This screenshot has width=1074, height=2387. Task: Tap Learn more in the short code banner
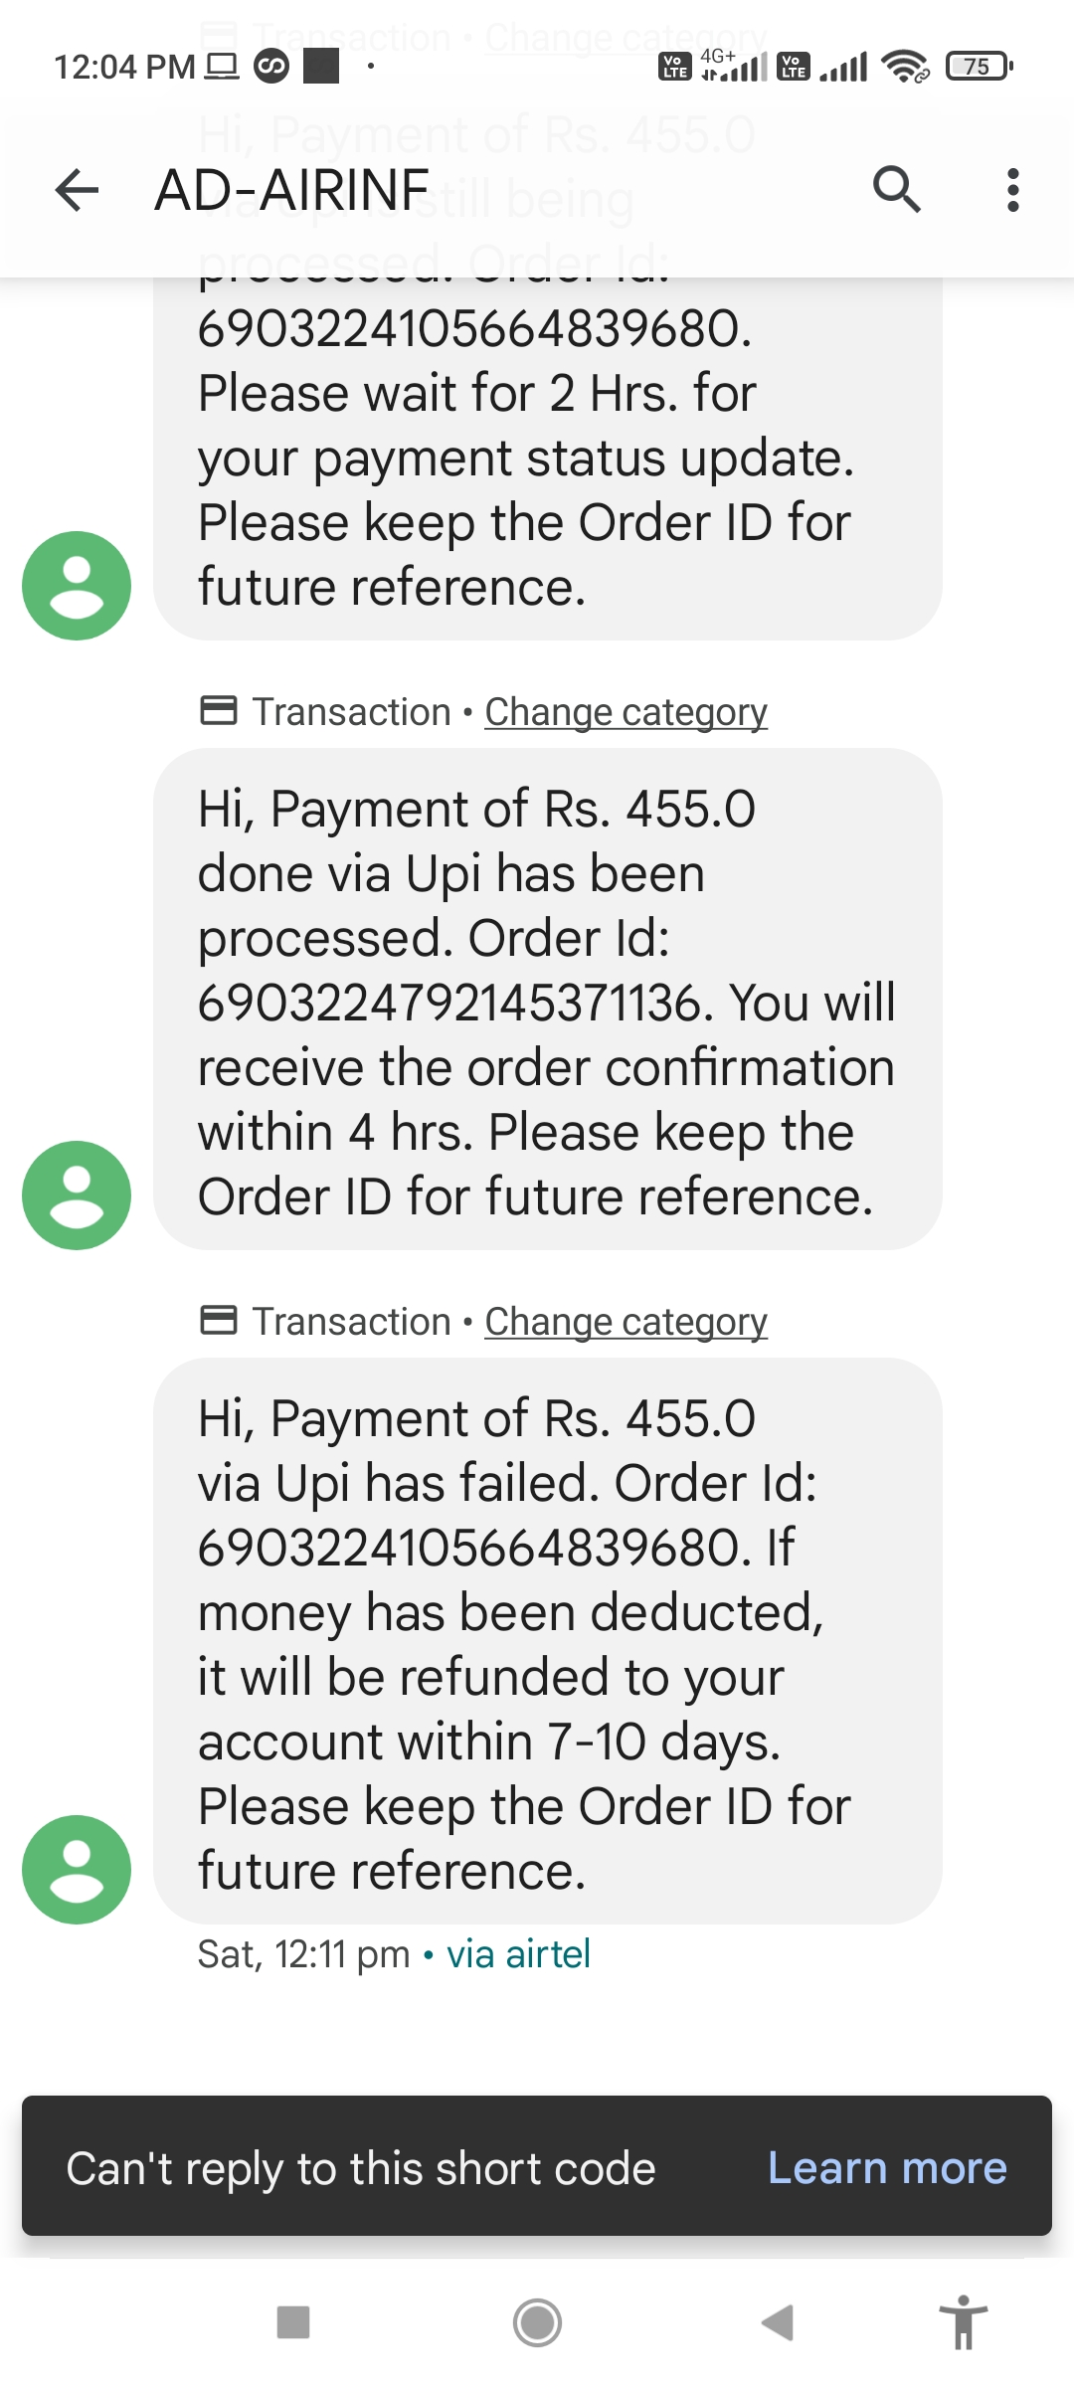[887, 2168]
